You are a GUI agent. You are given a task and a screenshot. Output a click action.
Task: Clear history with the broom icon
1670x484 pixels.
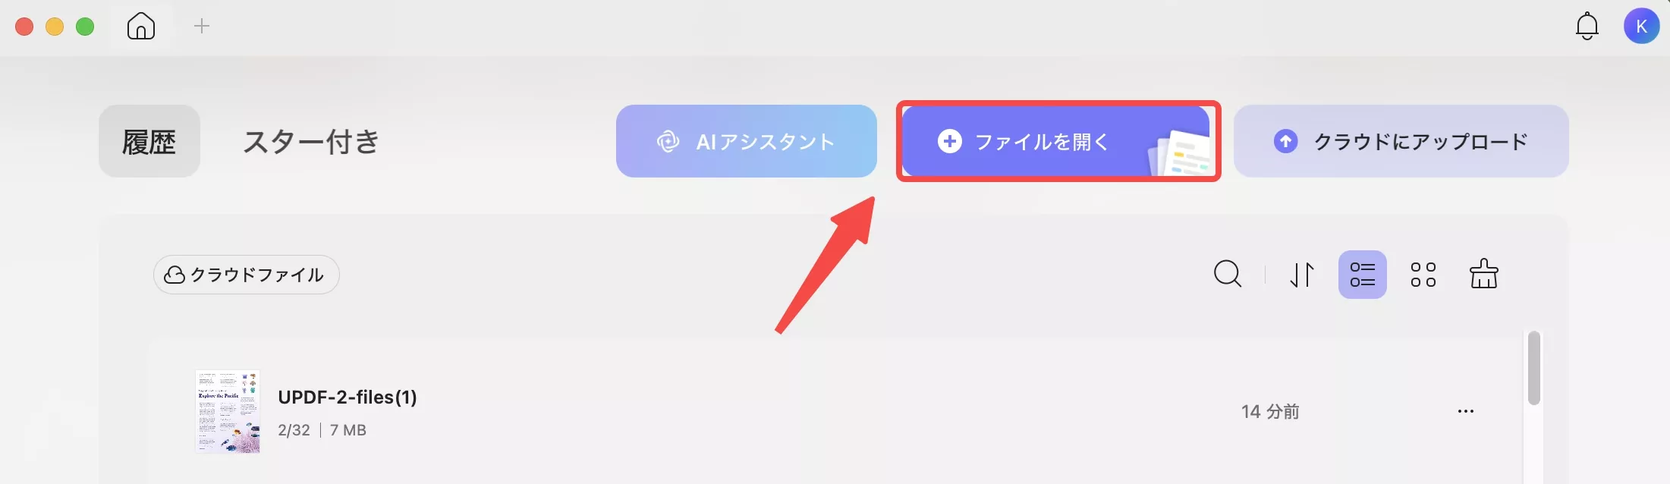1483,274
